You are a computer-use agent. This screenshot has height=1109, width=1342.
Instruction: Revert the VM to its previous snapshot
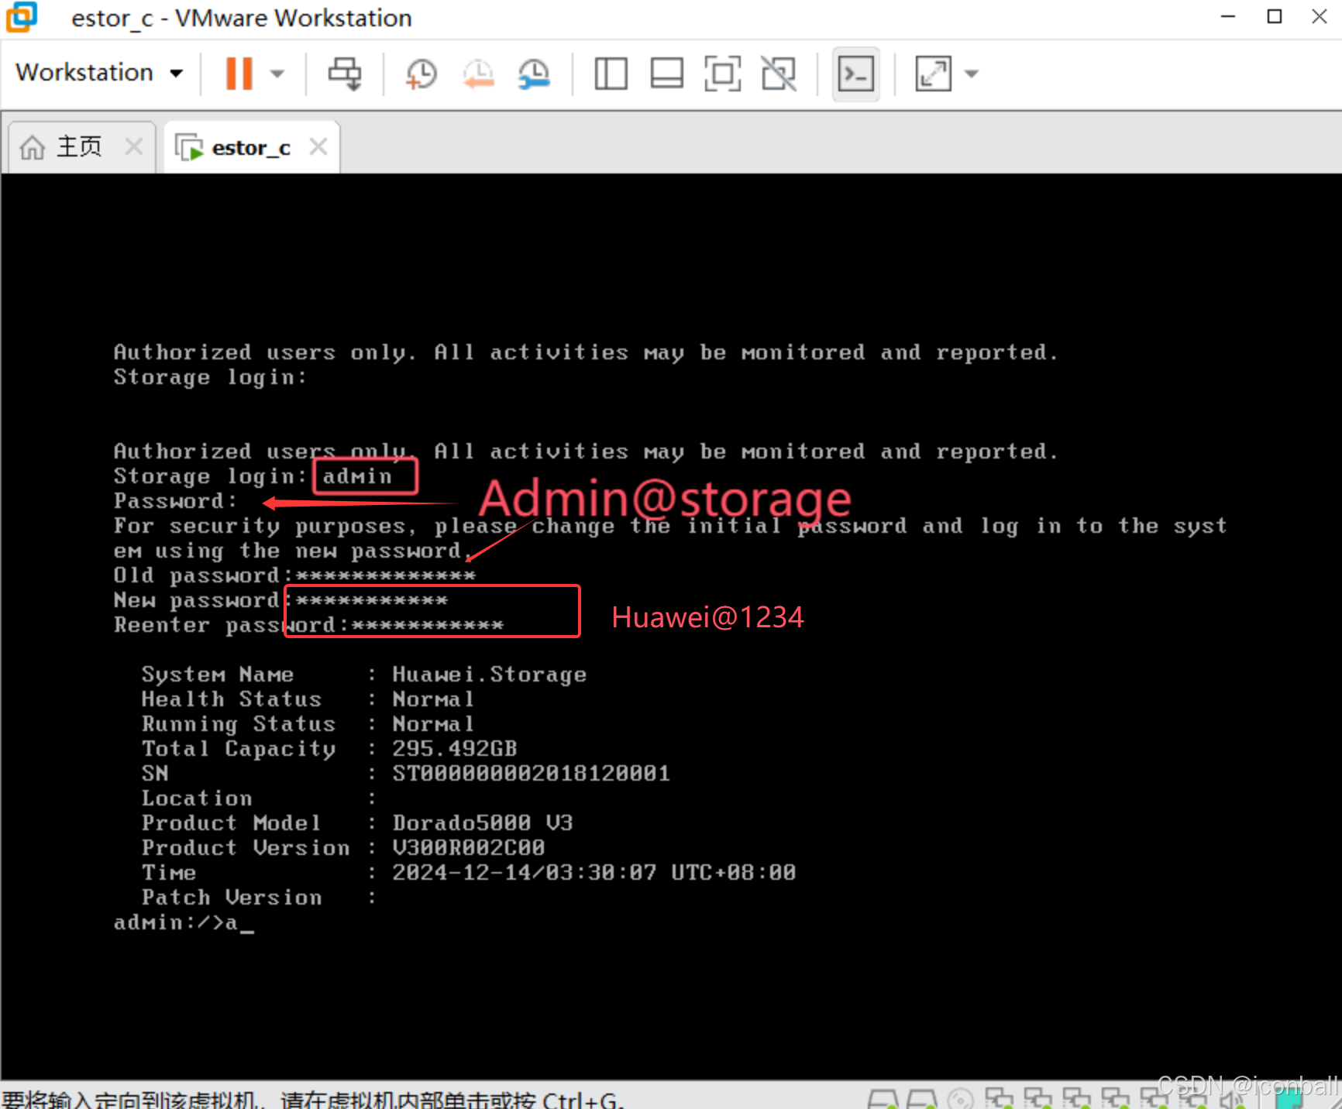tap(478, 74)
